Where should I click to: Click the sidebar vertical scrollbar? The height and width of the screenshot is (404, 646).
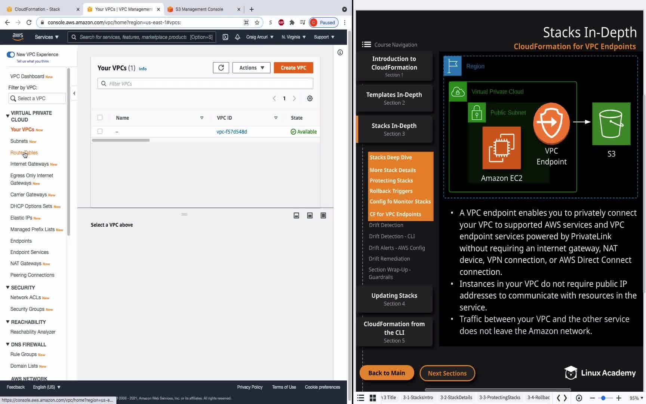coord(68,151)
